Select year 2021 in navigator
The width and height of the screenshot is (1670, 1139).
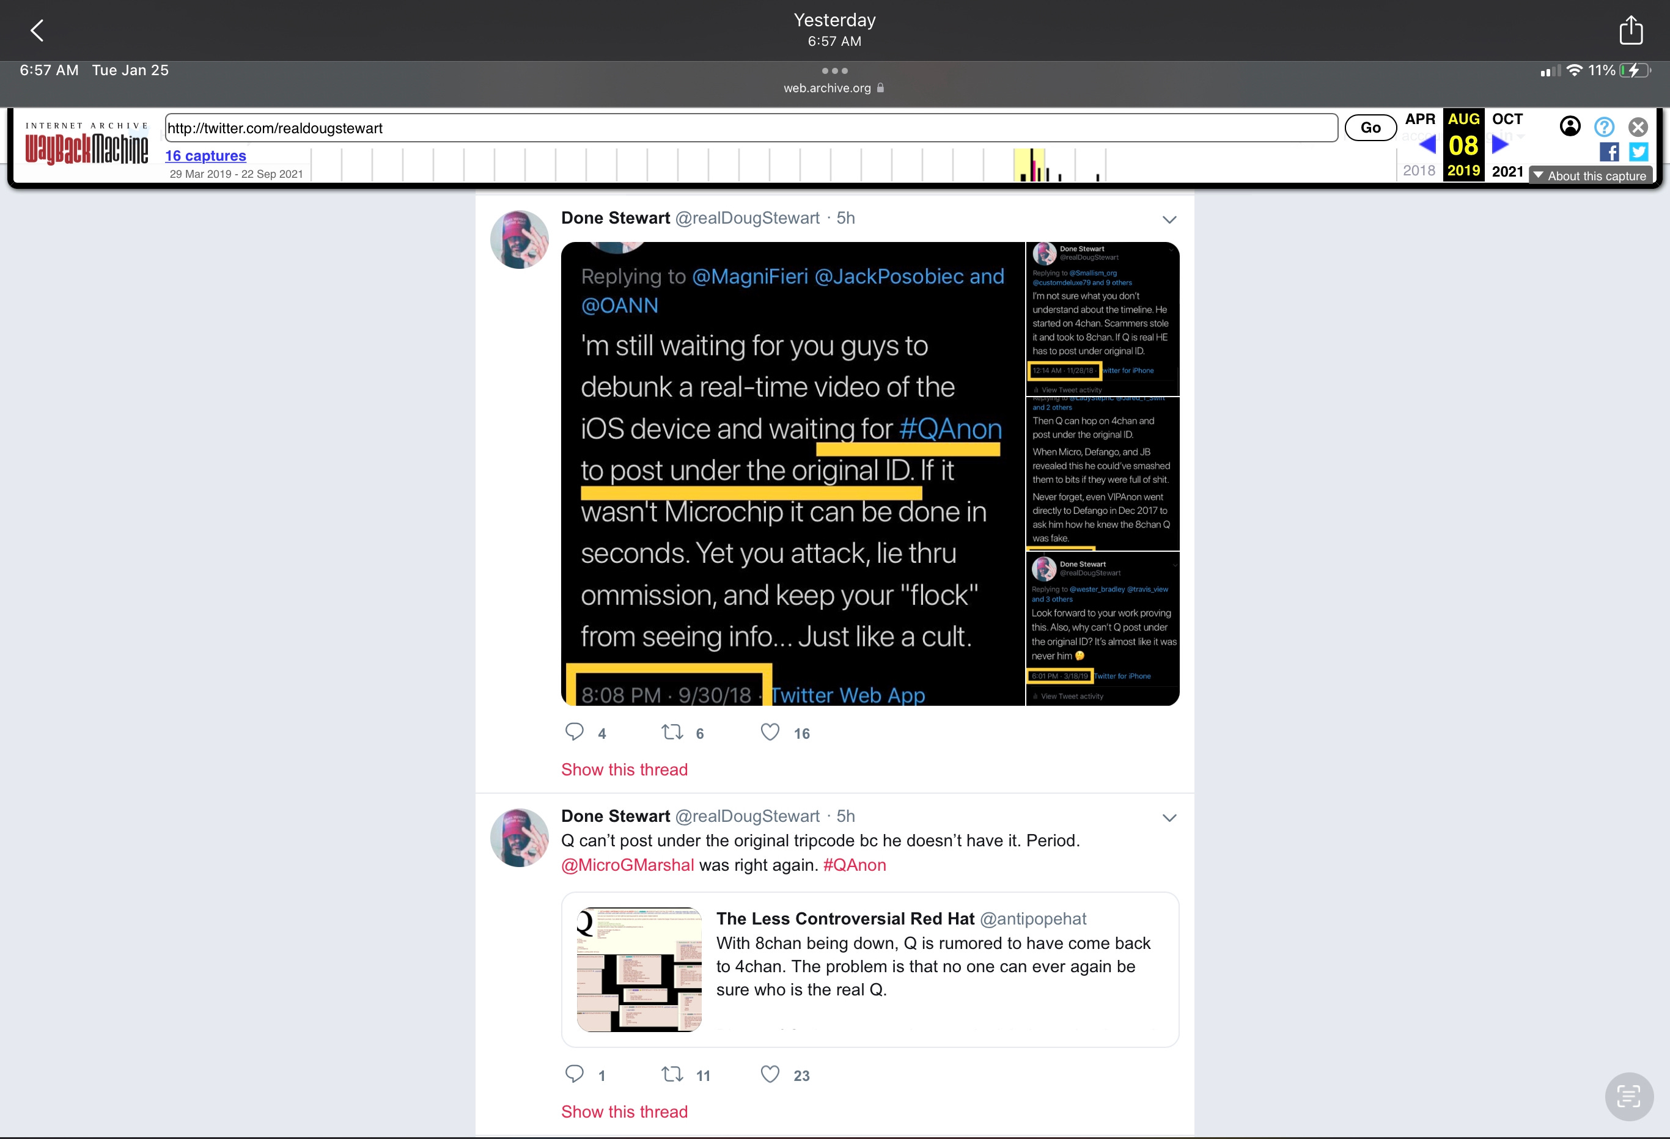point(1507,171)
